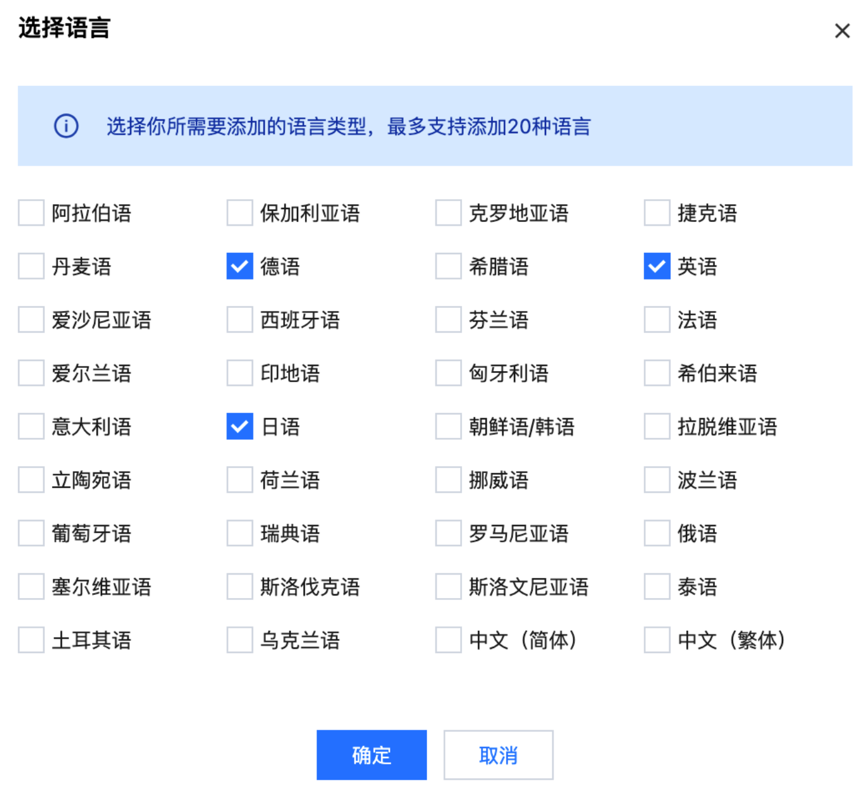Deselect the 日语 checkbox
Screen dimensions: 856x786
tap(240, 427)
